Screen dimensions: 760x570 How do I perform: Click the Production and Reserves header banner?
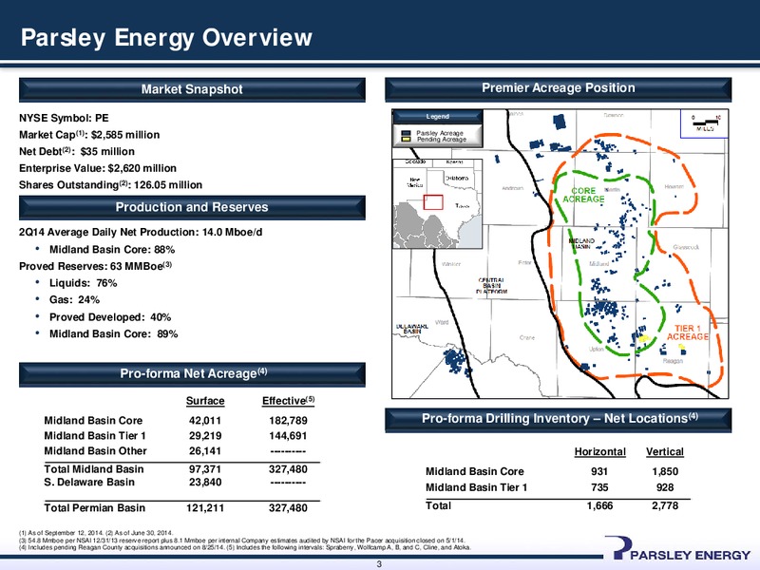tap(192, 207)
